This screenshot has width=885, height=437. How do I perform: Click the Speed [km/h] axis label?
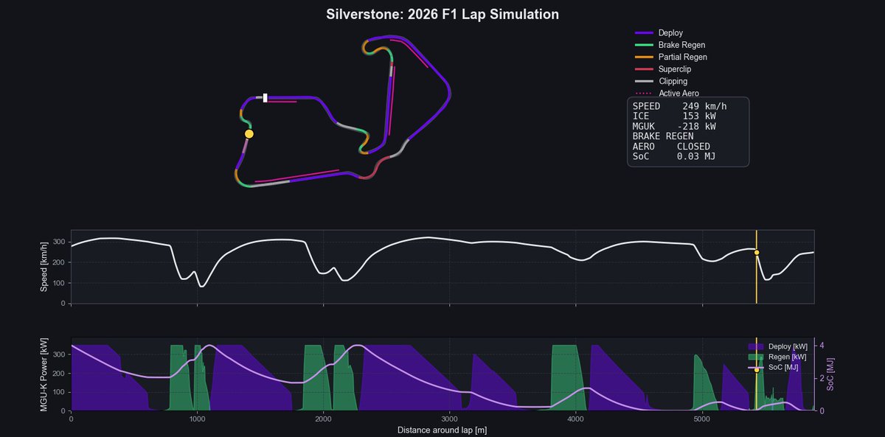(46, 267)
